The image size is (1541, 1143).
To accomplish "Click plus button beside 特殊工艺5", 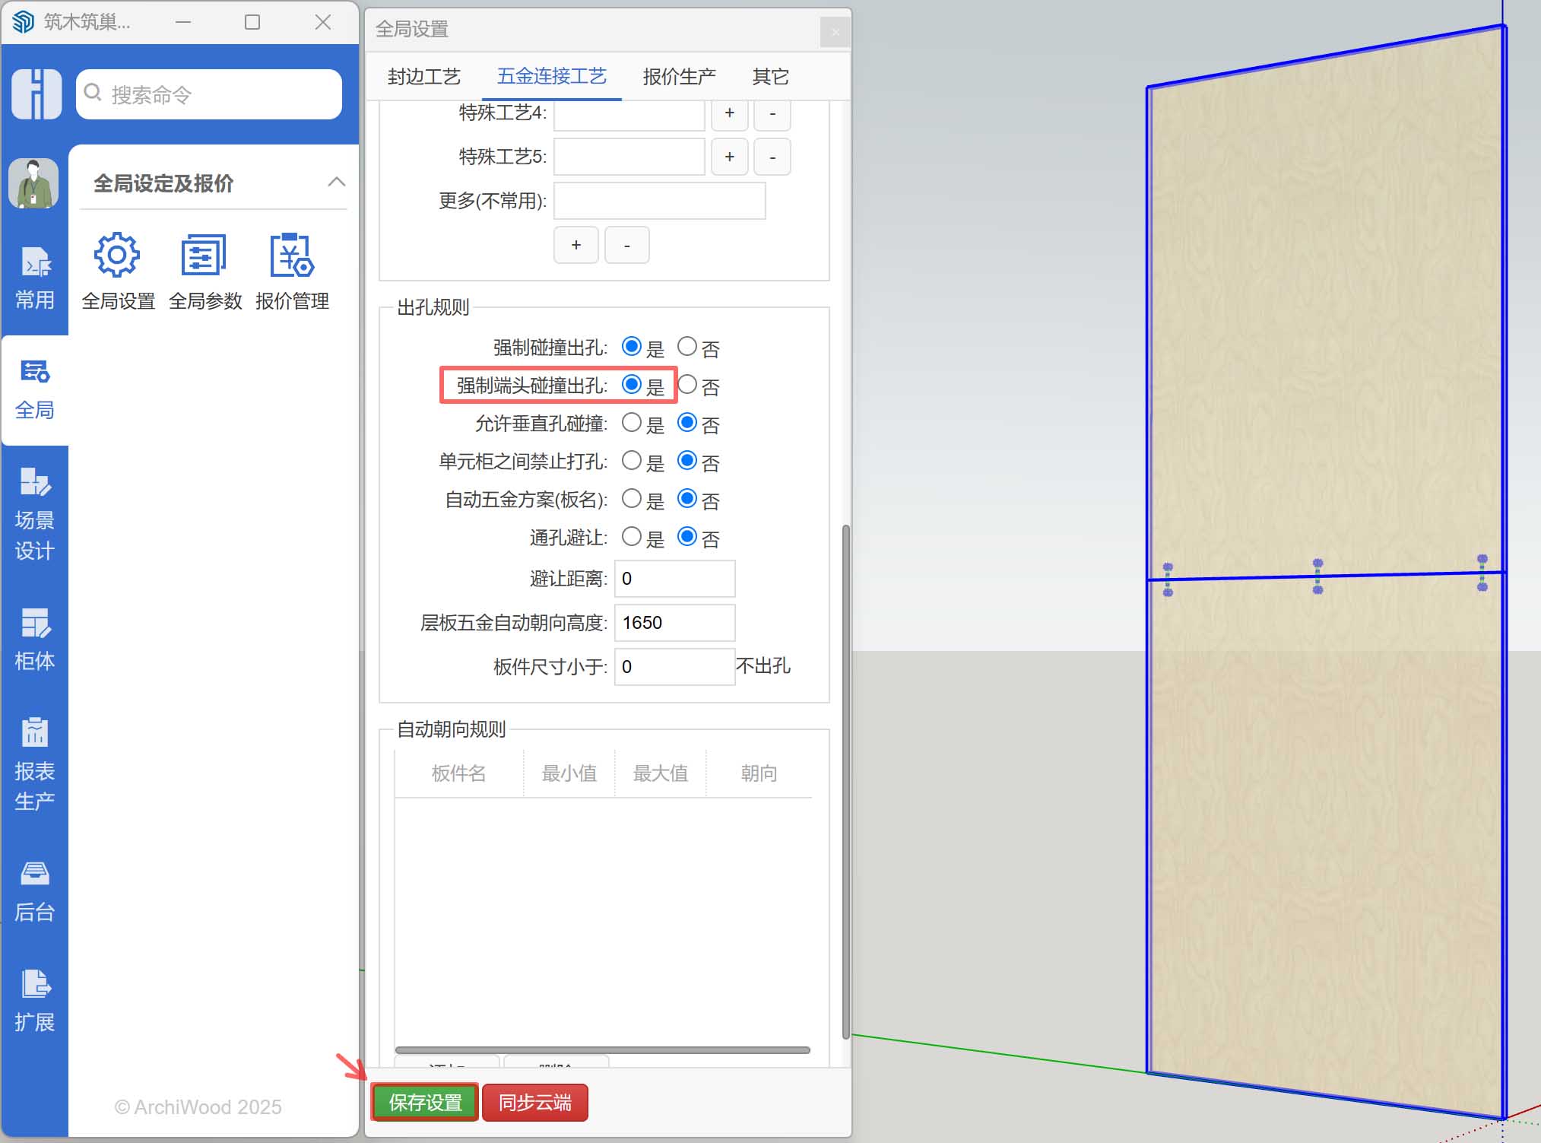I will click(x=729, y=157).
